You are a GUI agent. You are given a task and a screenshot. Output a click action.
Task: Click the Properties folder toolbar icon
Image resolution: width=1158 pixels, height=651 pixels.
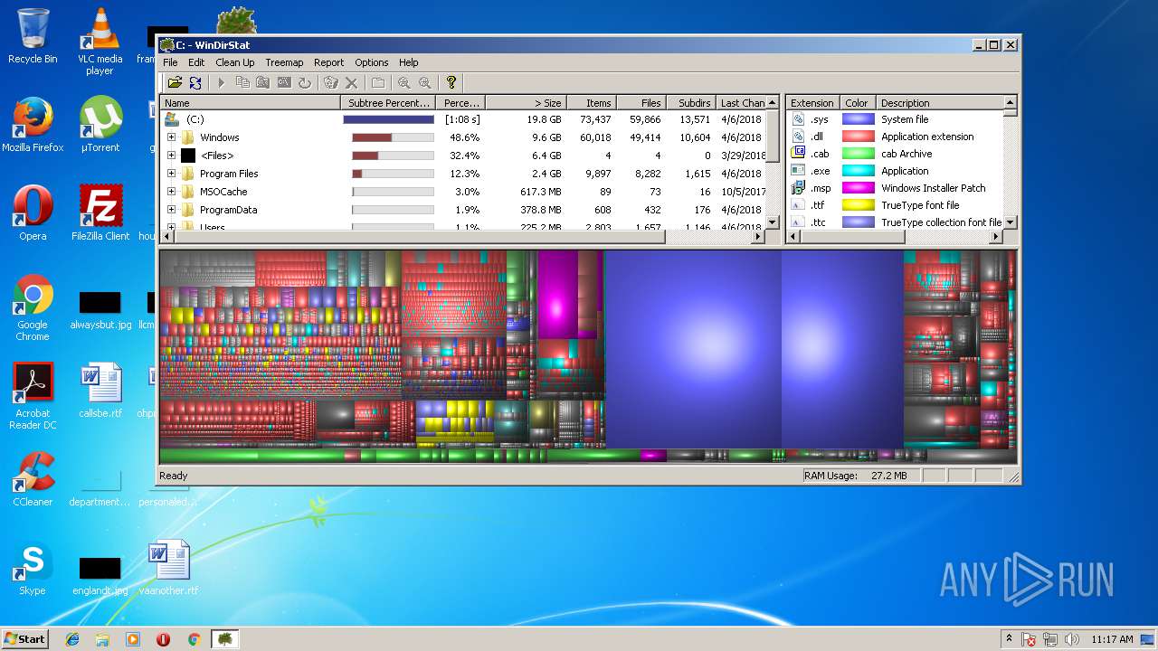tap(378, 82)
